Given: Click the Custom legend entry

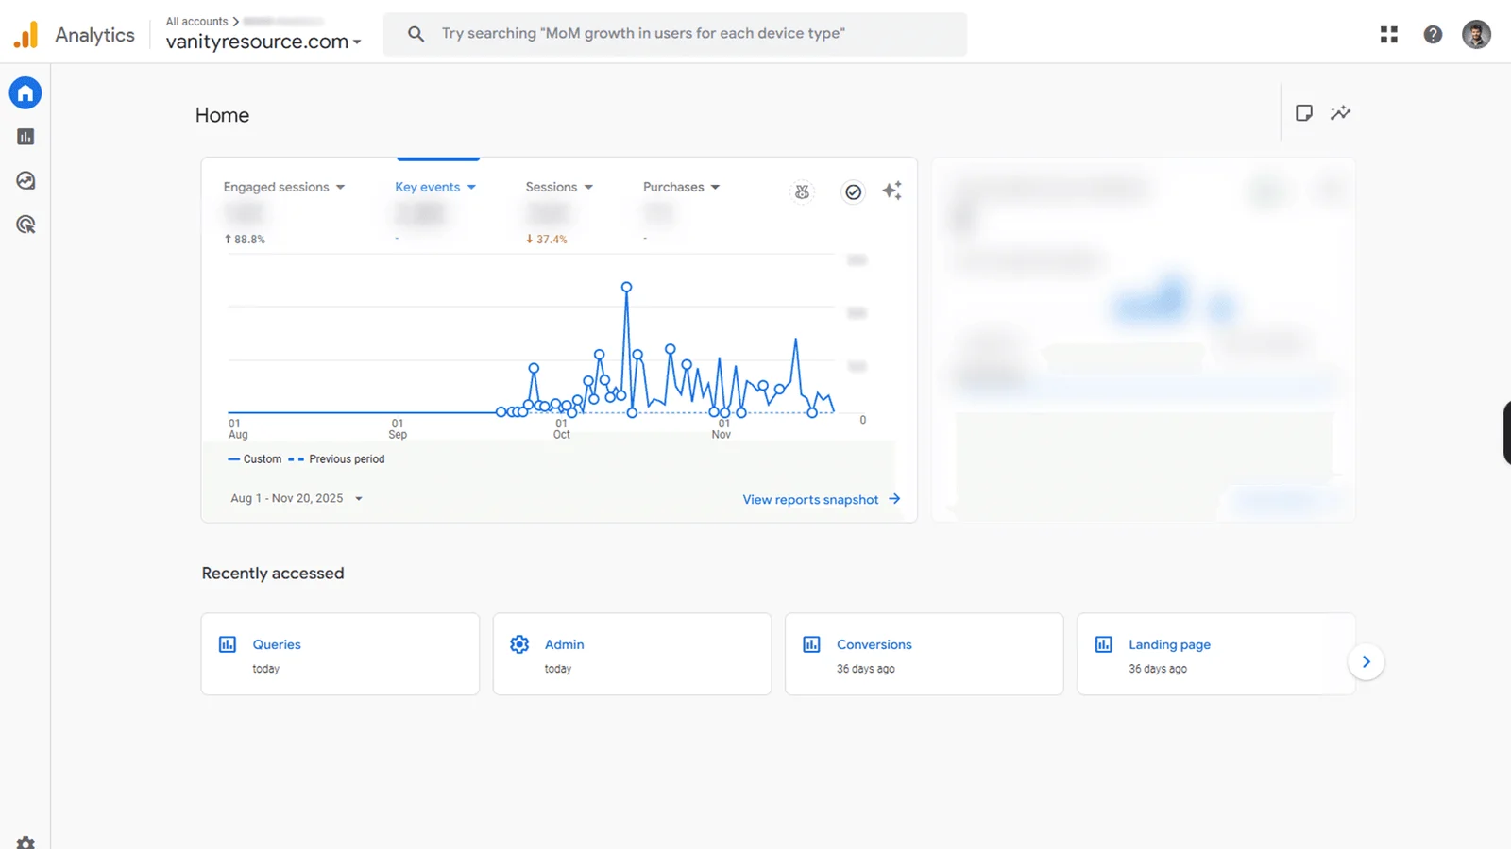Looking at the screenshot, I should tap(255, 459).
